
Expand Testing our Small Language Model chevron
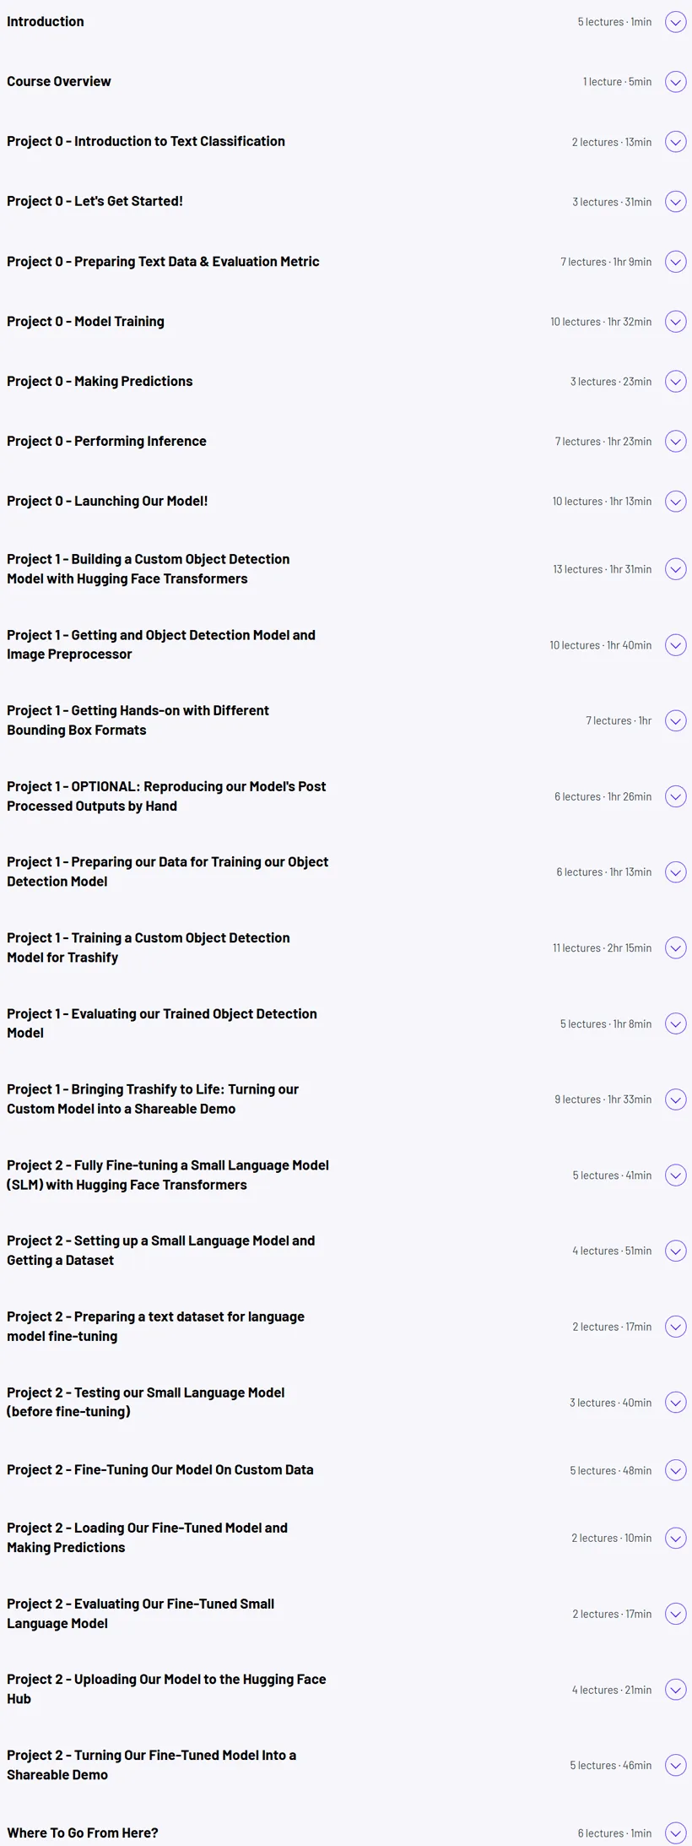coord(675,1403)
